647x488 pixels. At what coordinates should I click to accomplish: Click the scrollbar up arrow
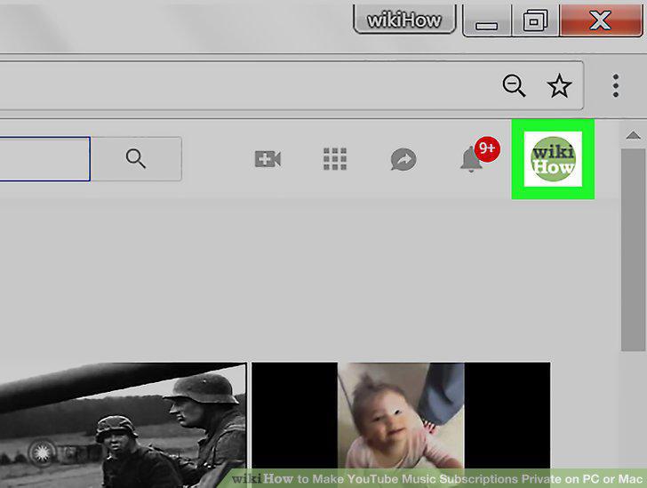(x=633, y=135)
